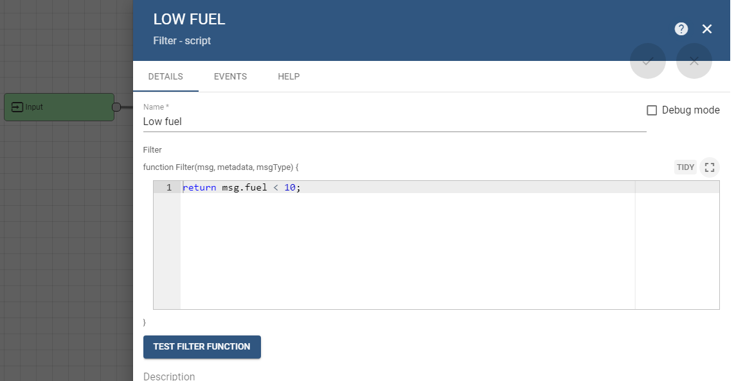Screen dimensions: 736x381
Task: Open the Events tab
Action: pyautogui.click(x=230, y=76)
